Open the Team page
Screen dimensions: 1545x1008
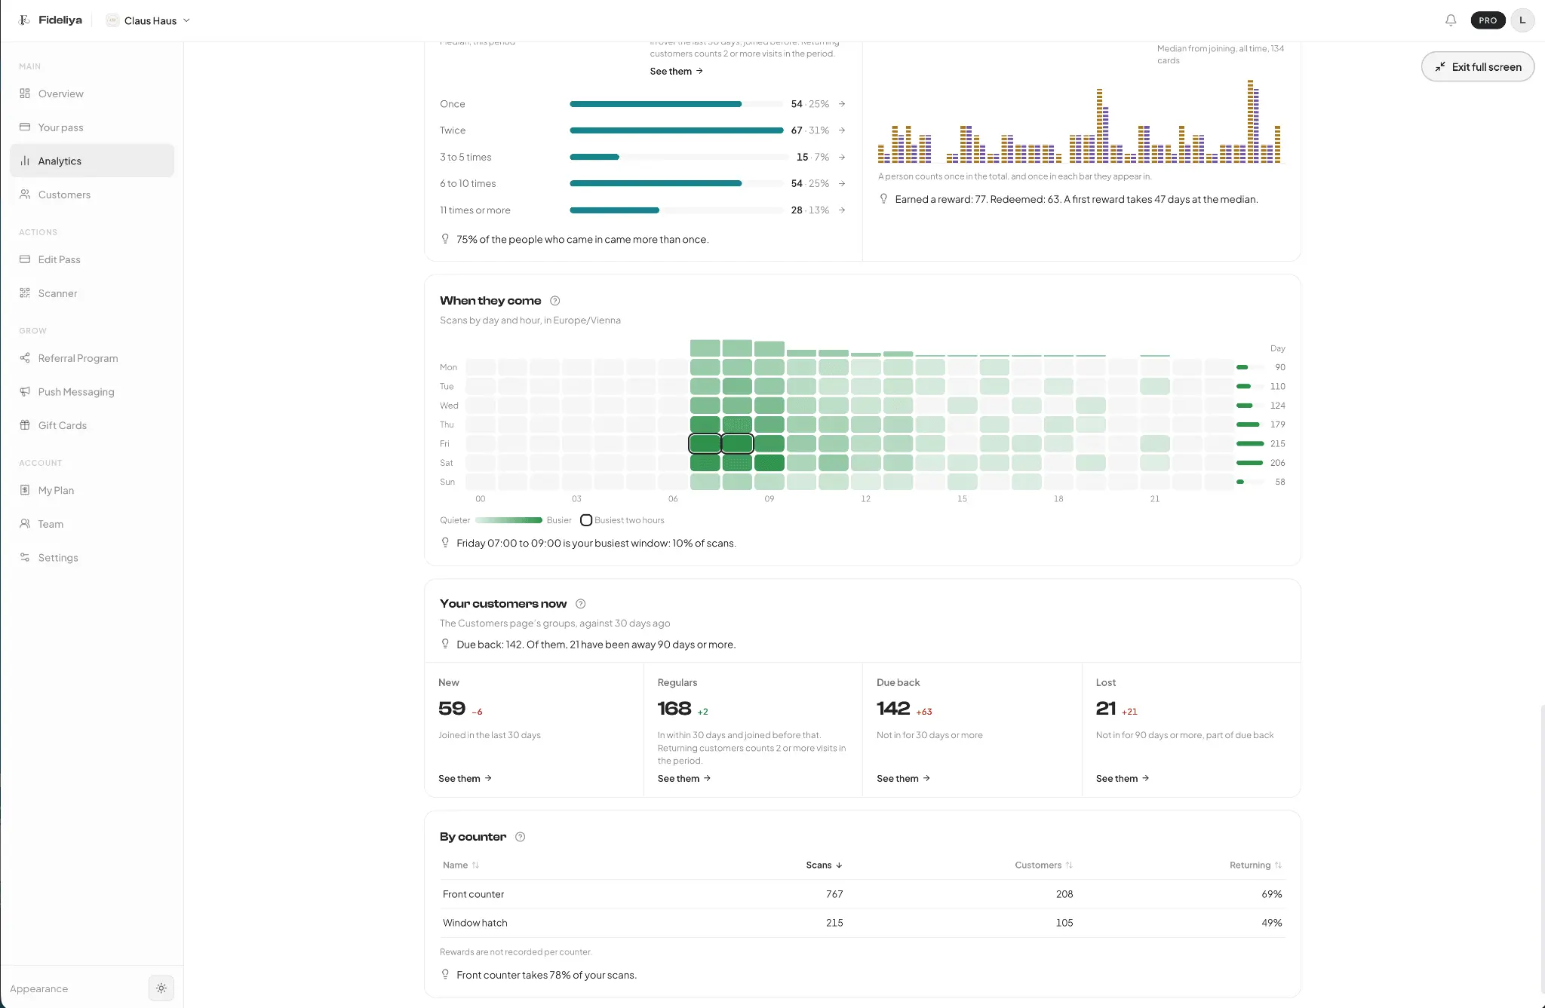tap(92, 524)
